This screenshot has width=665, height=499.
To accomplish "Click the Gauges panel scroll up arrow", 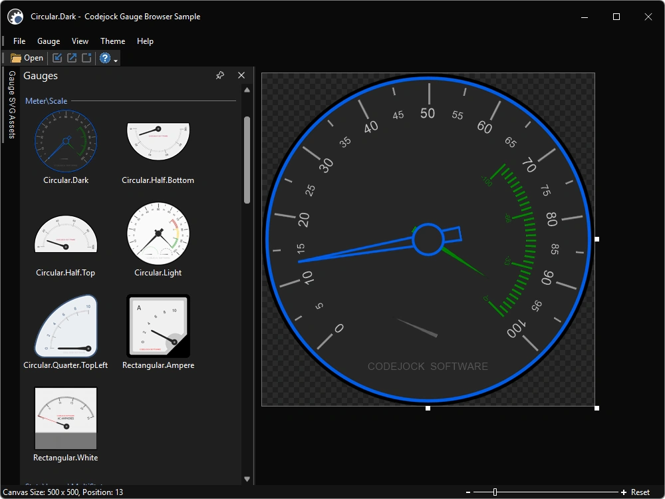I will pyautogui.click(x=247, y=90).
